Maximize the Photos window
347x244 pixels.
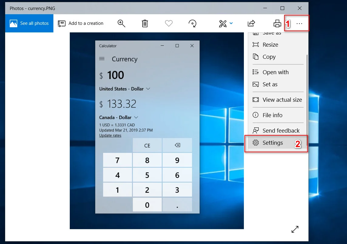coord(282,8)
